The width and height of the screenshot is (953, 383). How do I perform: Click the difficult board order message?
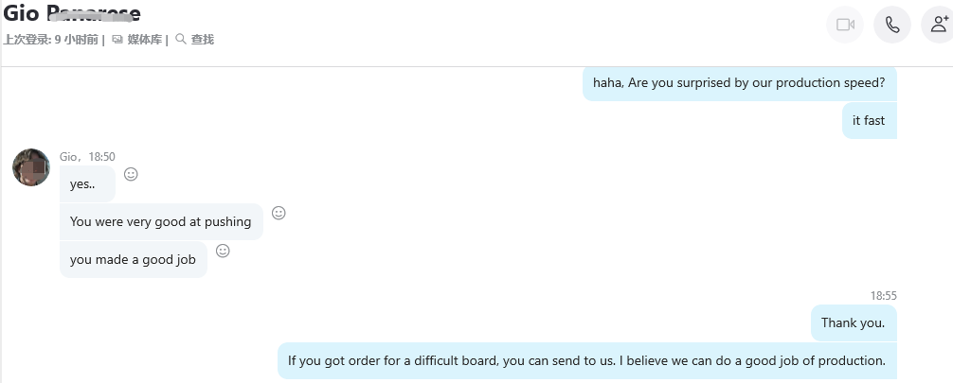586,360
